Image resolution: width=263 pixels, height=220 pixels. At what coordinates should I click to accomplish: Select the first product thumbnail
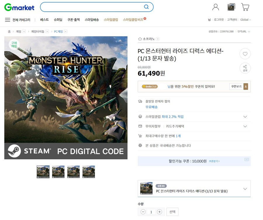pyautogui.click(x=43, y=172)
